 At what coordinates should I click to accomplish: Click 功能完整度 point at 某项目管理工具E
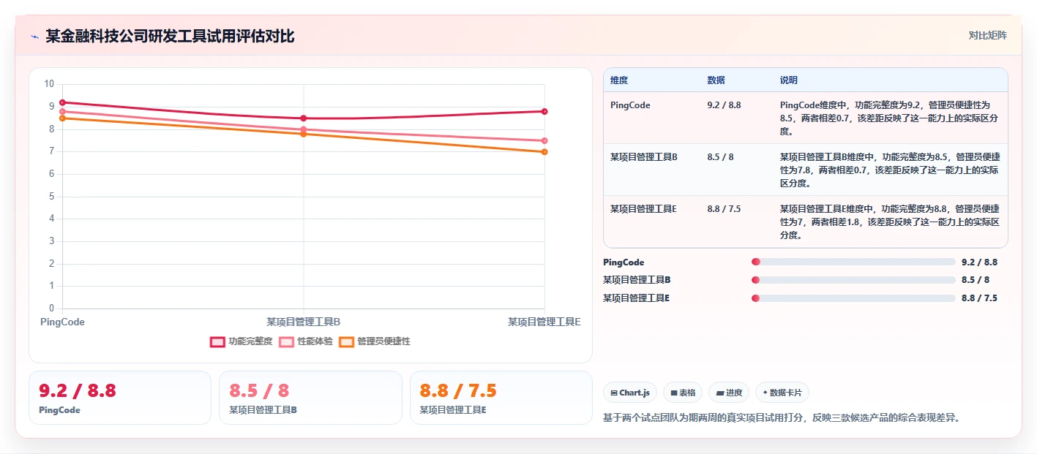point(544,111)
